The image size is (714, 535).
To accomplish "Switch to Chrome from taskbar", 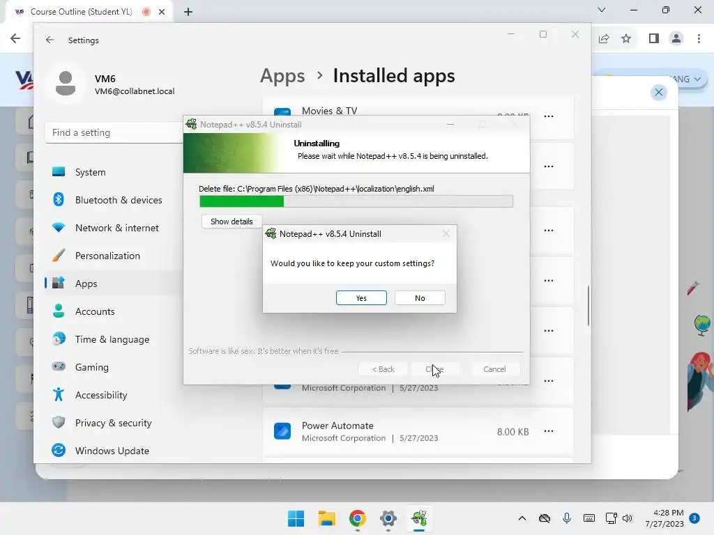I will click(358, 518).
